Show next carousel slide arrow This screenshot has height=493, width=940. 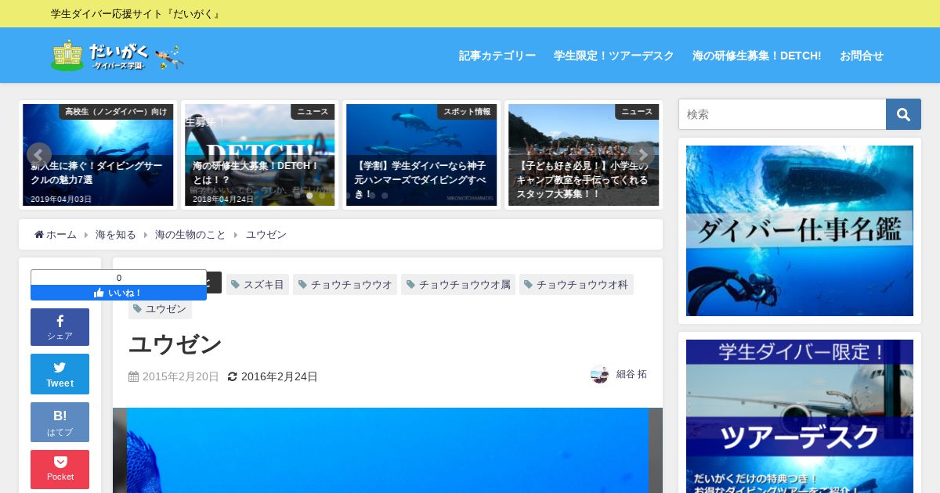coord(642,155)
